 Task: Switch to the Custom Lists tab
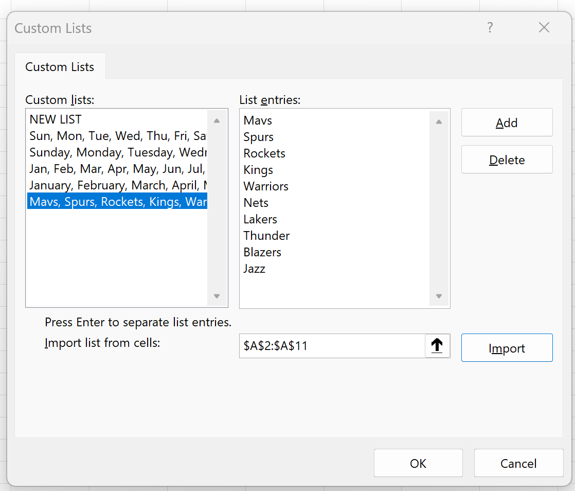[x=60, y=66]
